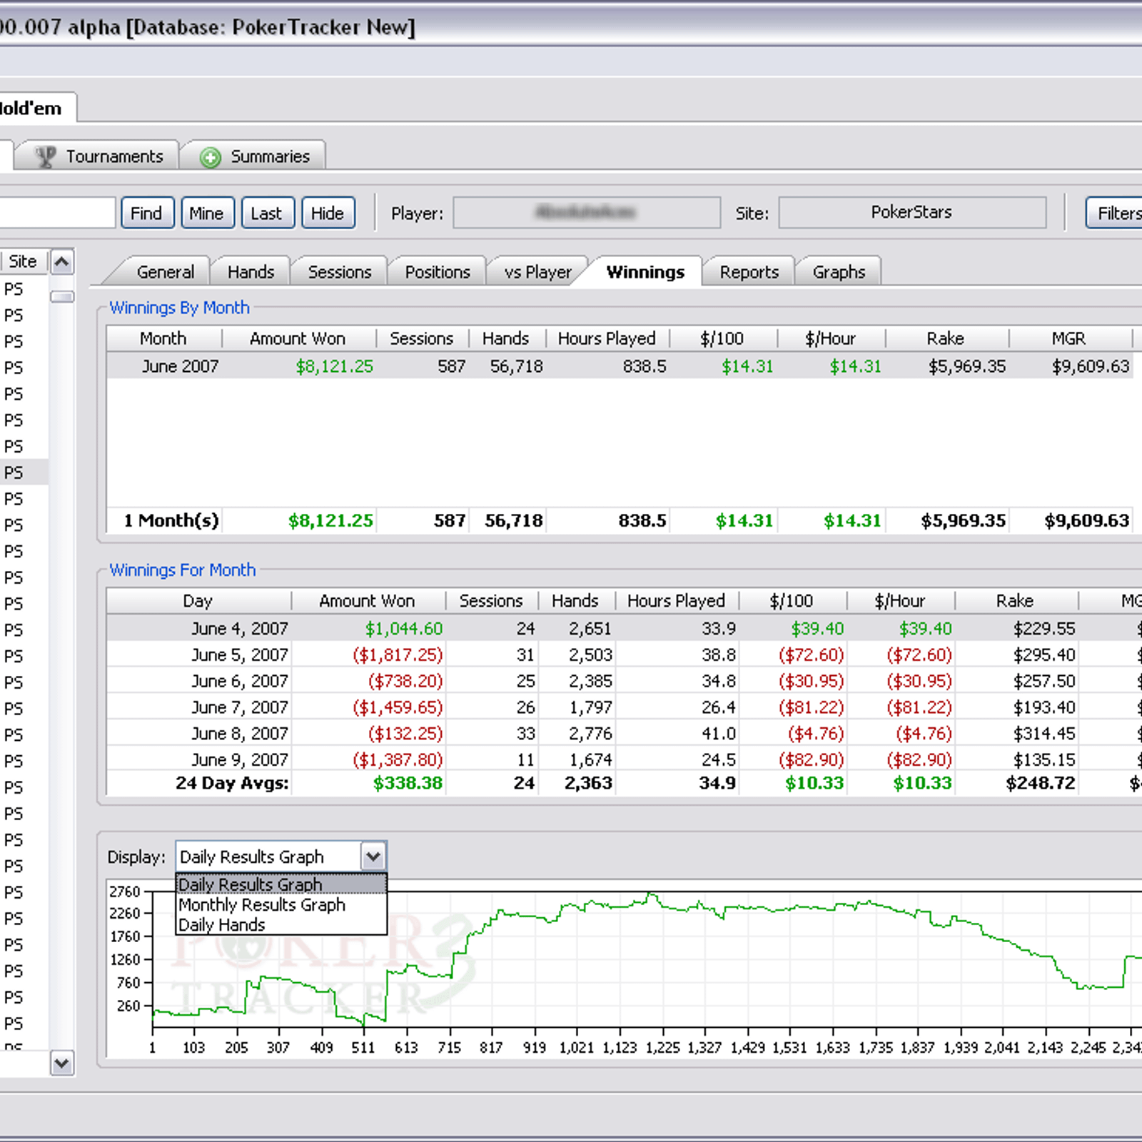Image resolution: width=1142 pixels, height=1142 pixels.
Task: Sort daily table by Day column header
Action: pos(198,600)
